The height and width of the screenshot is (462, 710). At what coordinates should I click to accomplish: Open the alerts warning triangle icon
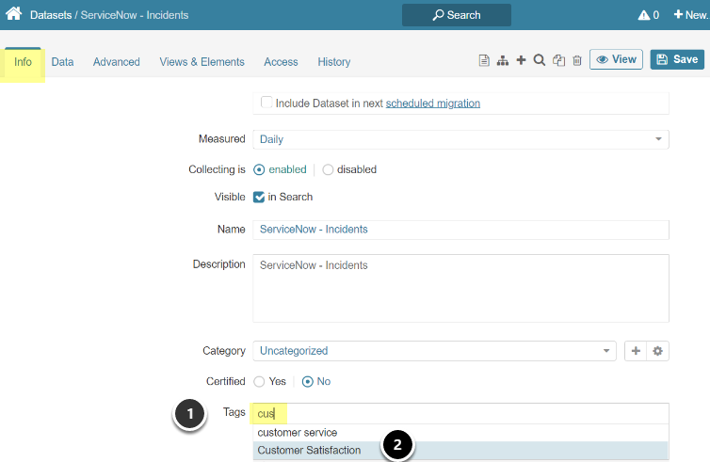(643, 15)
